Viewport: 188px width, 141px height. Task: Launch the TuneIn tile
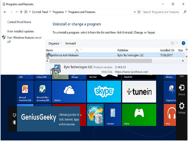tap(139, 91)
